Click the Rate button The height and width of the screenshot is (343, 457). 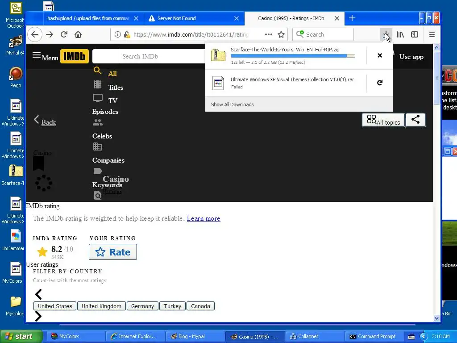tap(113, 252)
